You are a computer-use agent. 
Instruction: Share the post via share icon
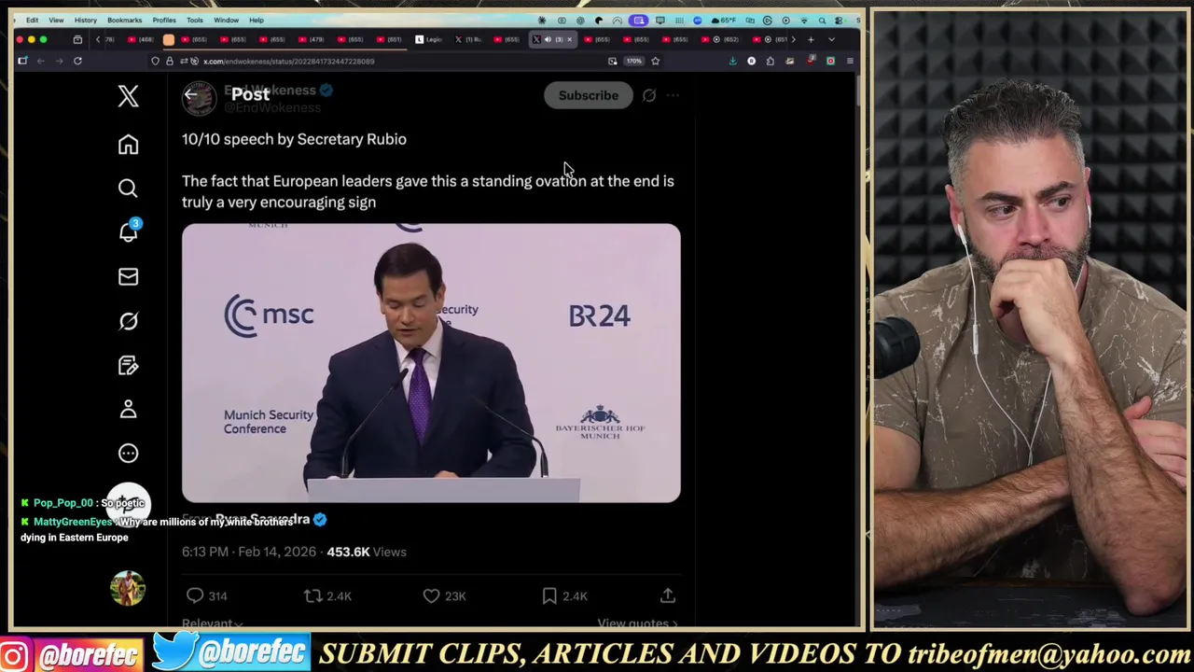[x=668, y=595]
